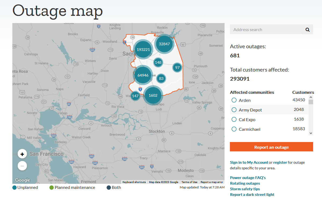Select the Arden community radio button
Image resolution: width=322 pixels, height=209 pixels.
(234, 100)
